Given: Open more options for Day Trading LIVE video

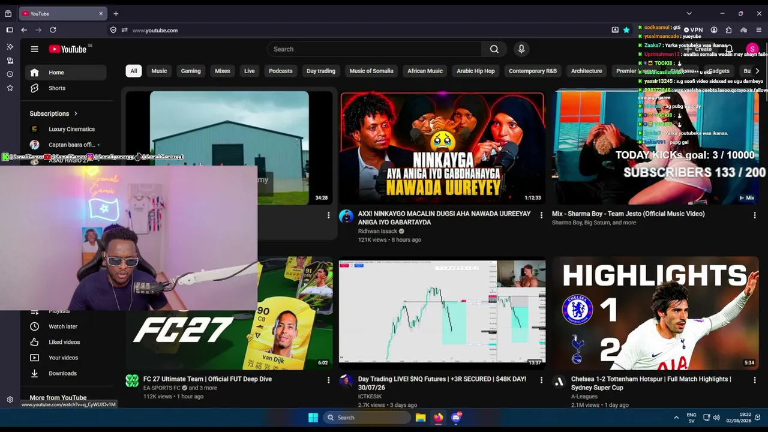Looking at the screenshot, I should coord(541,380).
